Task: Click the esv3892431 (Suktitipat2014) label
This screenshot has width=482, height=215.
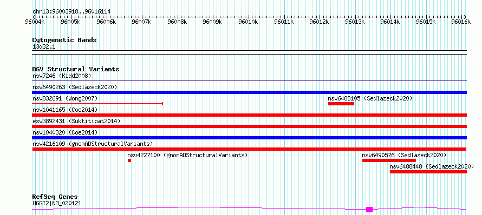Action: [76, 121]
